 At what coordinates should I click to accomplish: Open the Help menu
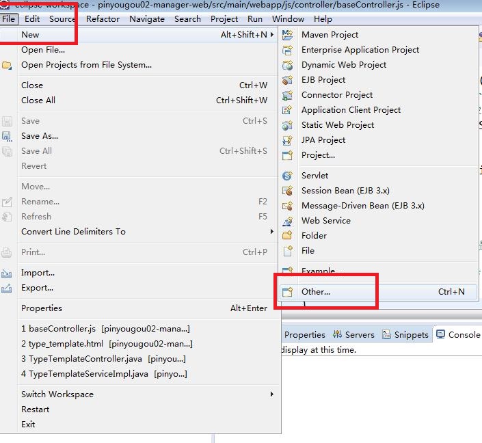(x=323, y=19)
